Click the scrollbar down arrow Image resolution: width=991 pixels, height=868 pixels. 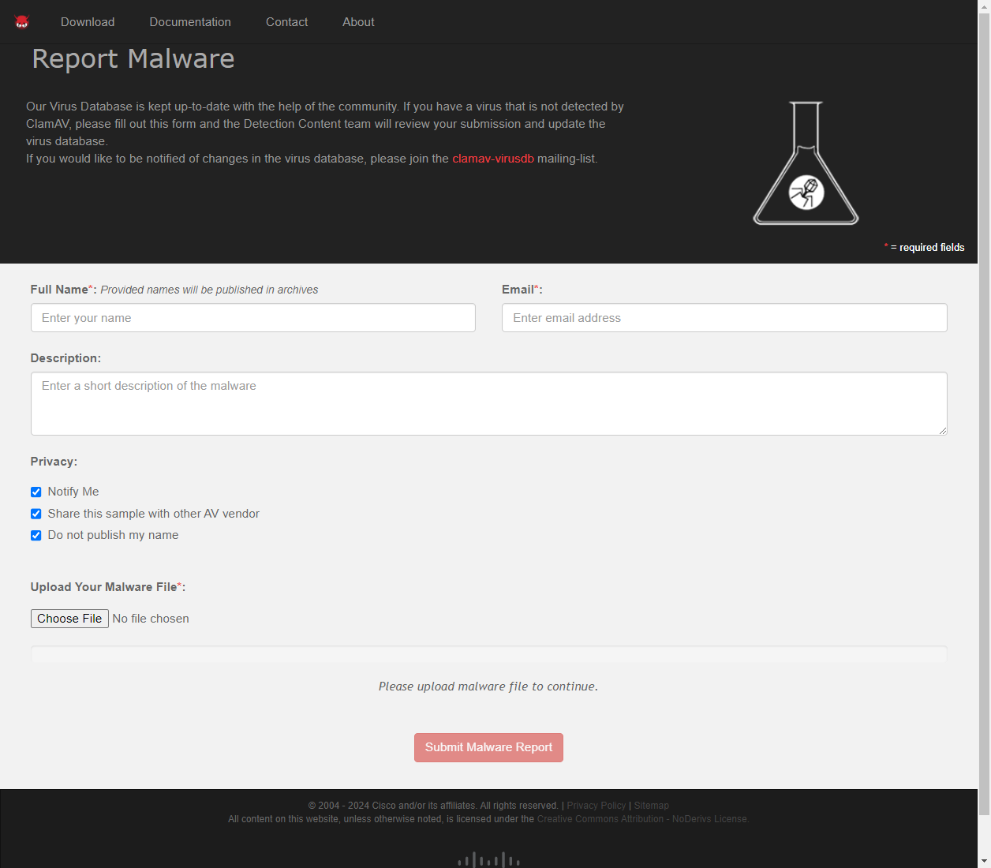point(985,862)
